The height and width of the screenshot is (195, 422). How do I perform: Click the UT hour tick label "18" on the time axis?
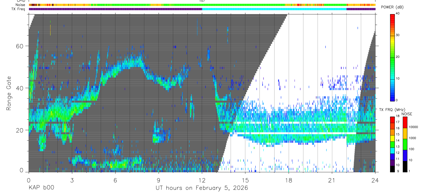[289, 180]
